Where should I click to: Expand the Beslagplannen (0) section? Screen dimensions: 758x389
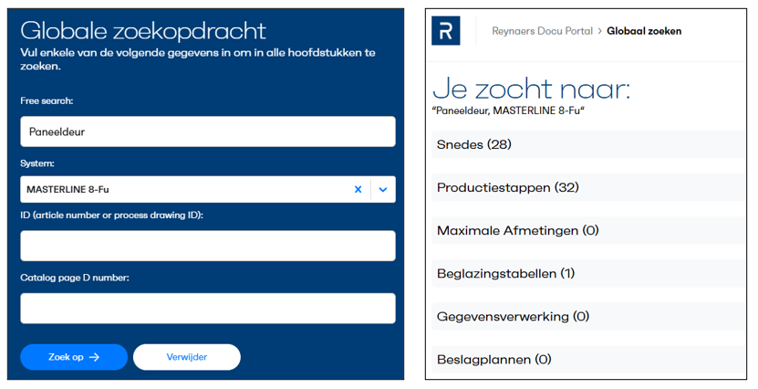tap(588, 360)
